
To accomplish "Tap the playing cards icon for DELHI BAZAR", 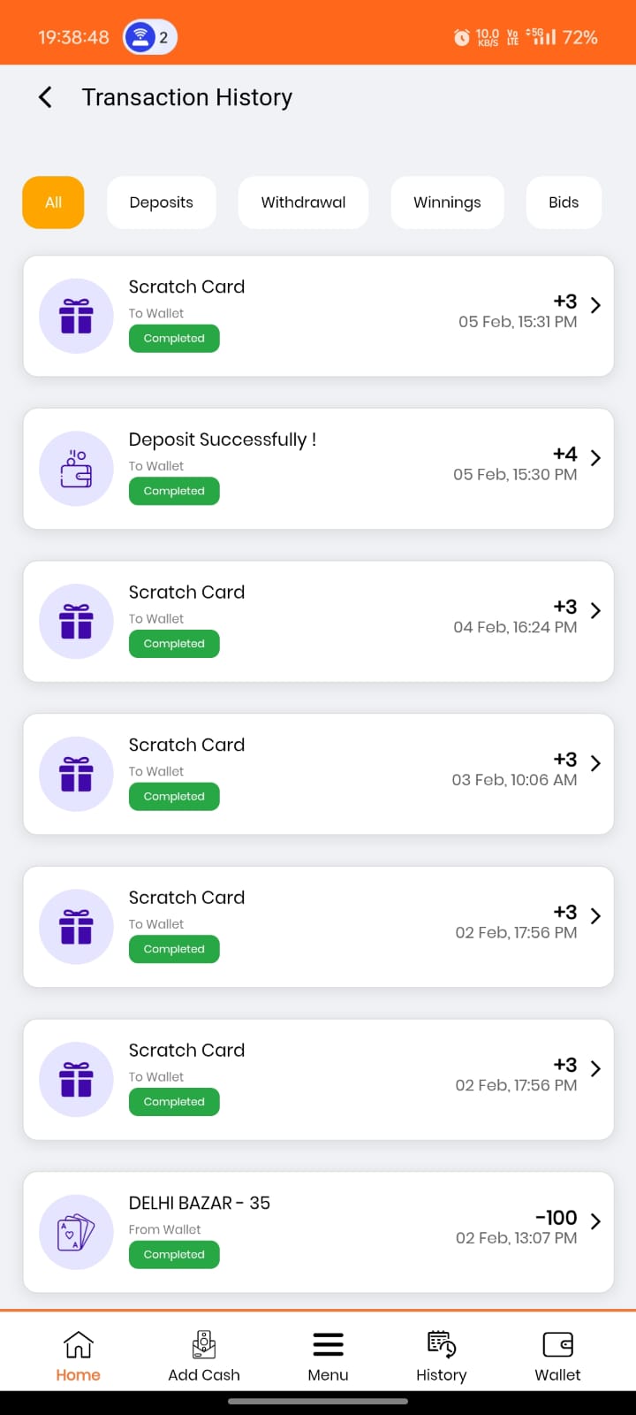I will click(x=77, y=1232).
